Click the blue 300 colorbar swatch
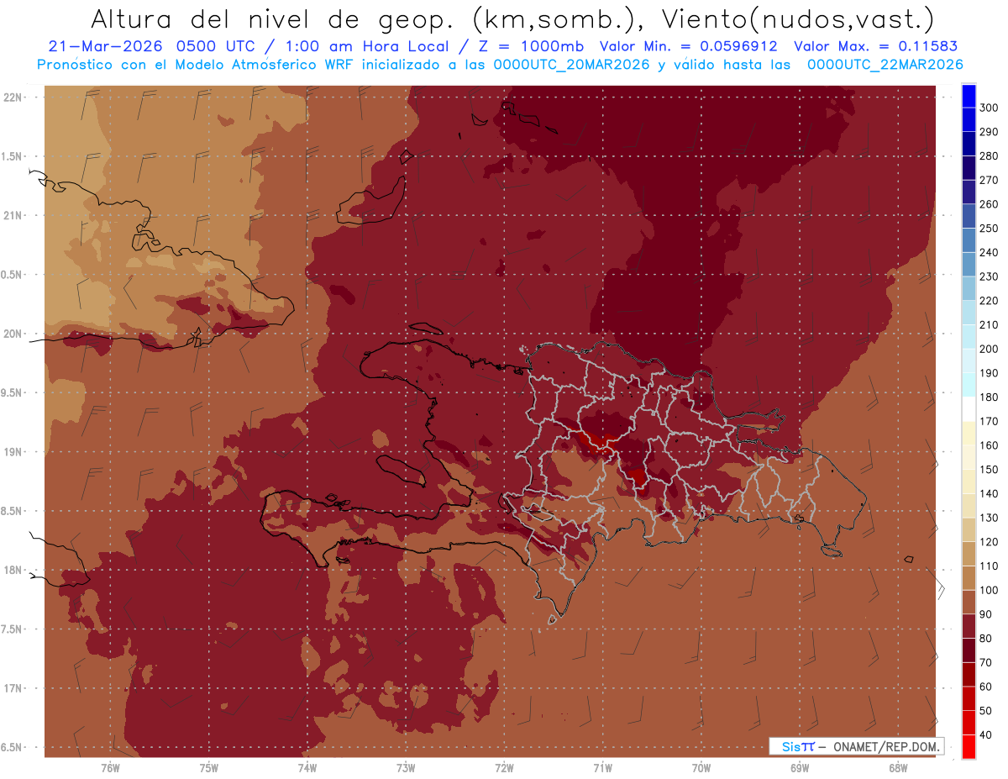 pos(969,96)
